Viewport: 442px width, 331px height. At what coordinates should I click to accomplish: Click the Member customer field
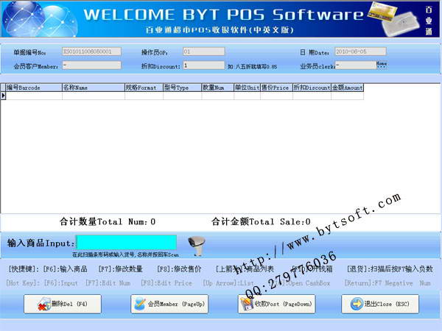(x=91, y=65)
